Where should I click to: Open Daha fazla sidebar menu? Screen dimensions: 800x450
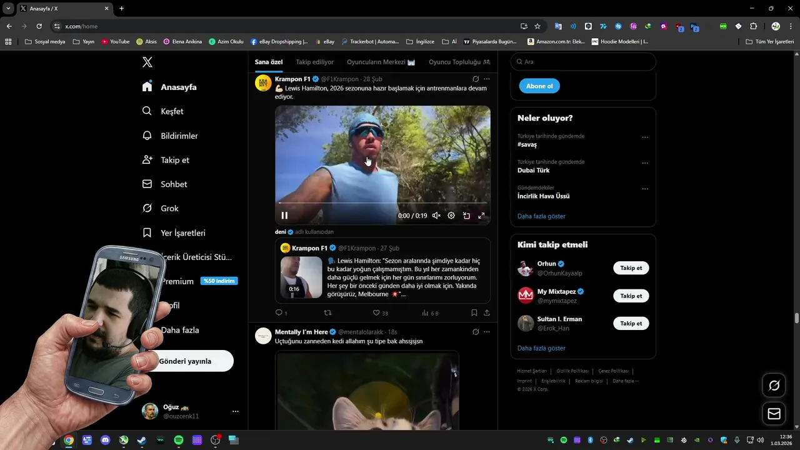180,330
